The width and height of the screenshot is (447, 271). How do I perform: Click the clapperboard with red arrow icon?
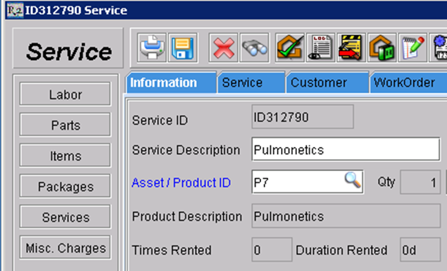click(351, 48)
